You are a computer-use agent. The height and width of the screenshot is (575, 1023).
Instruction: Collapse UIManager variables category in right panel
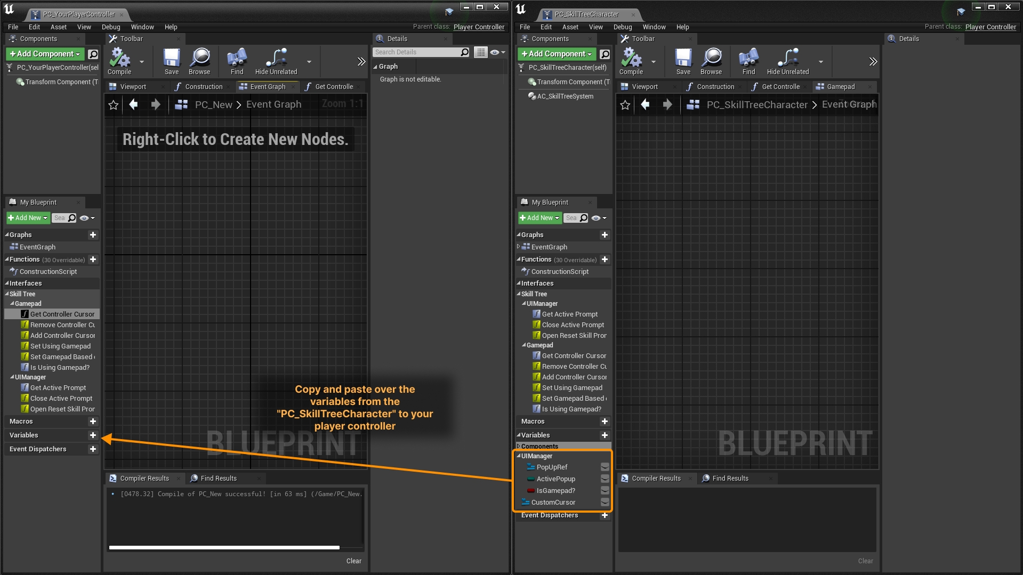(x=519, y=456)
